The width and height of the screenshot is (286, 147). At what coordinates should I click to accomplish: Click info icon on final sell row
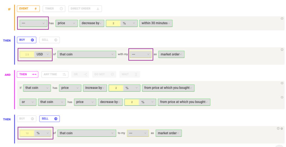[x=278, y=129]
